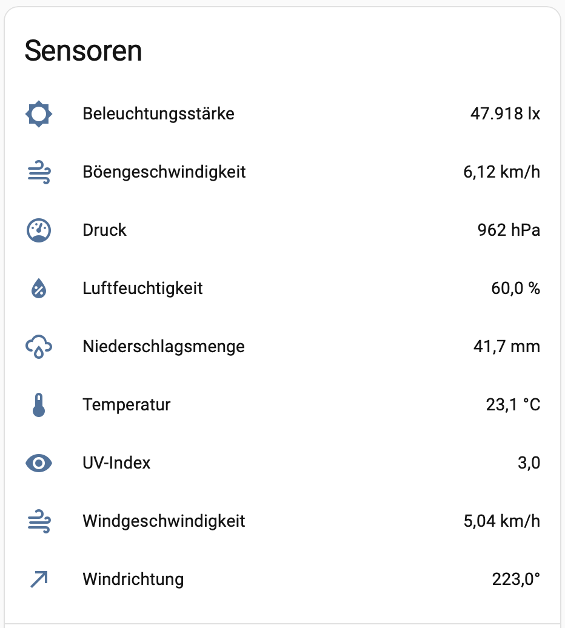Click the Sensoren card heading
The height and width of the screenshot is (628, 565).
[x=83, y=51]
